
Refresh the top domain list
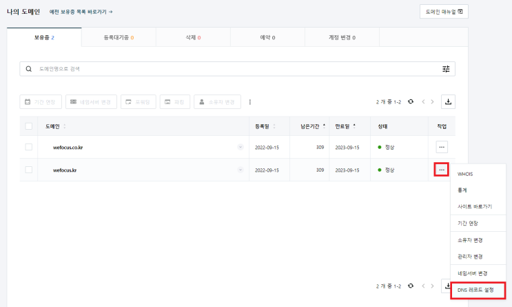(x=411, y=101)
